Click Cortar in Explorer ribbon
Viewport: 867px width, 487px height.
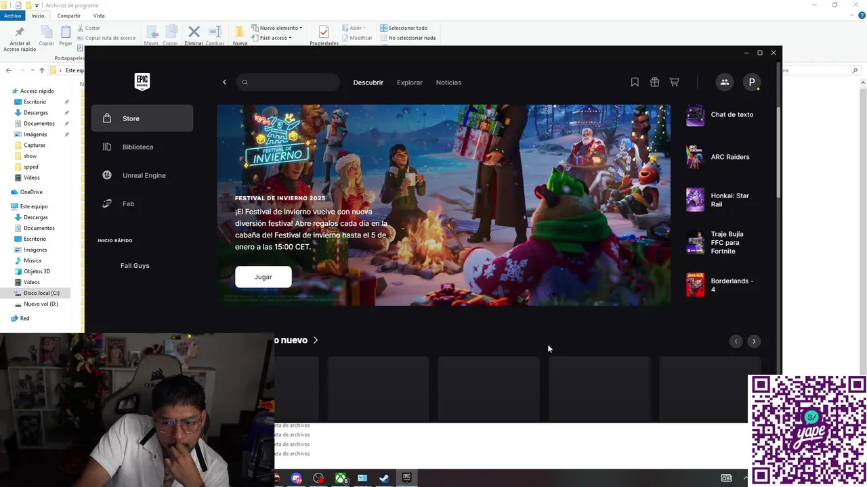[x=89, y=28]
